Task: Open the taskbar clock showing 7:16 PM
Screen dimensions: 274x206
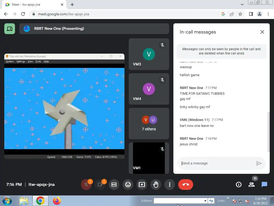Action: pyautogui.click(x=260, y=201)
